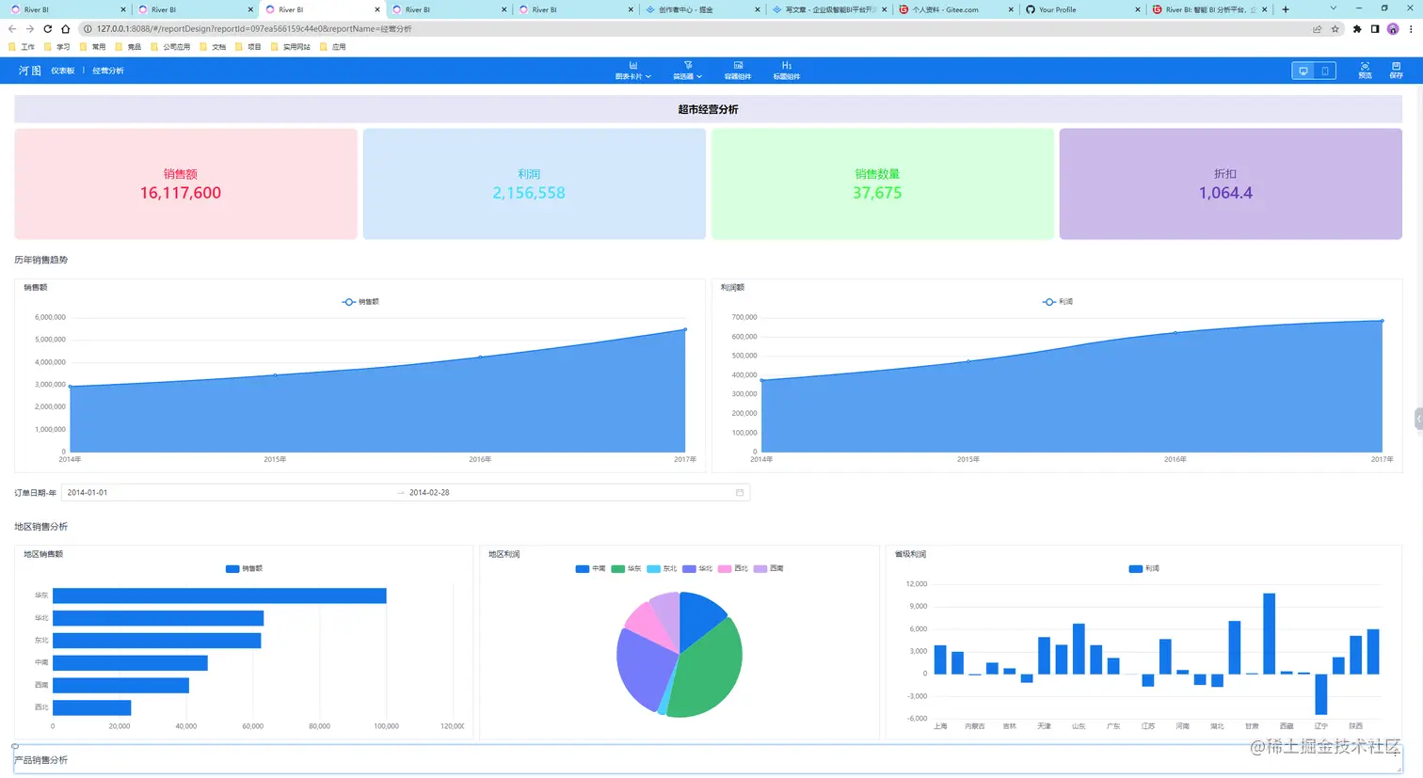Save the report with 保存 icon
The image size is (1423, 778).
pos(1396,71)
